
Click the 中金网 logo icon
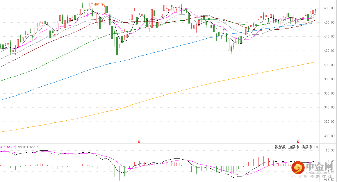298,168
